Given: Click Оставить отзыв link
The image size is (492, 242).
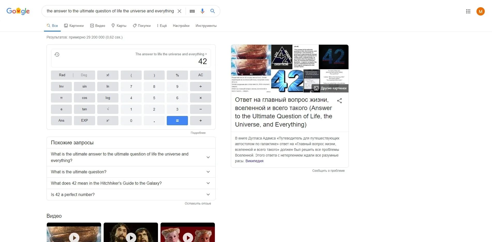Looking at the screenshot, I should pyautogui.click(x=198, y=204).
